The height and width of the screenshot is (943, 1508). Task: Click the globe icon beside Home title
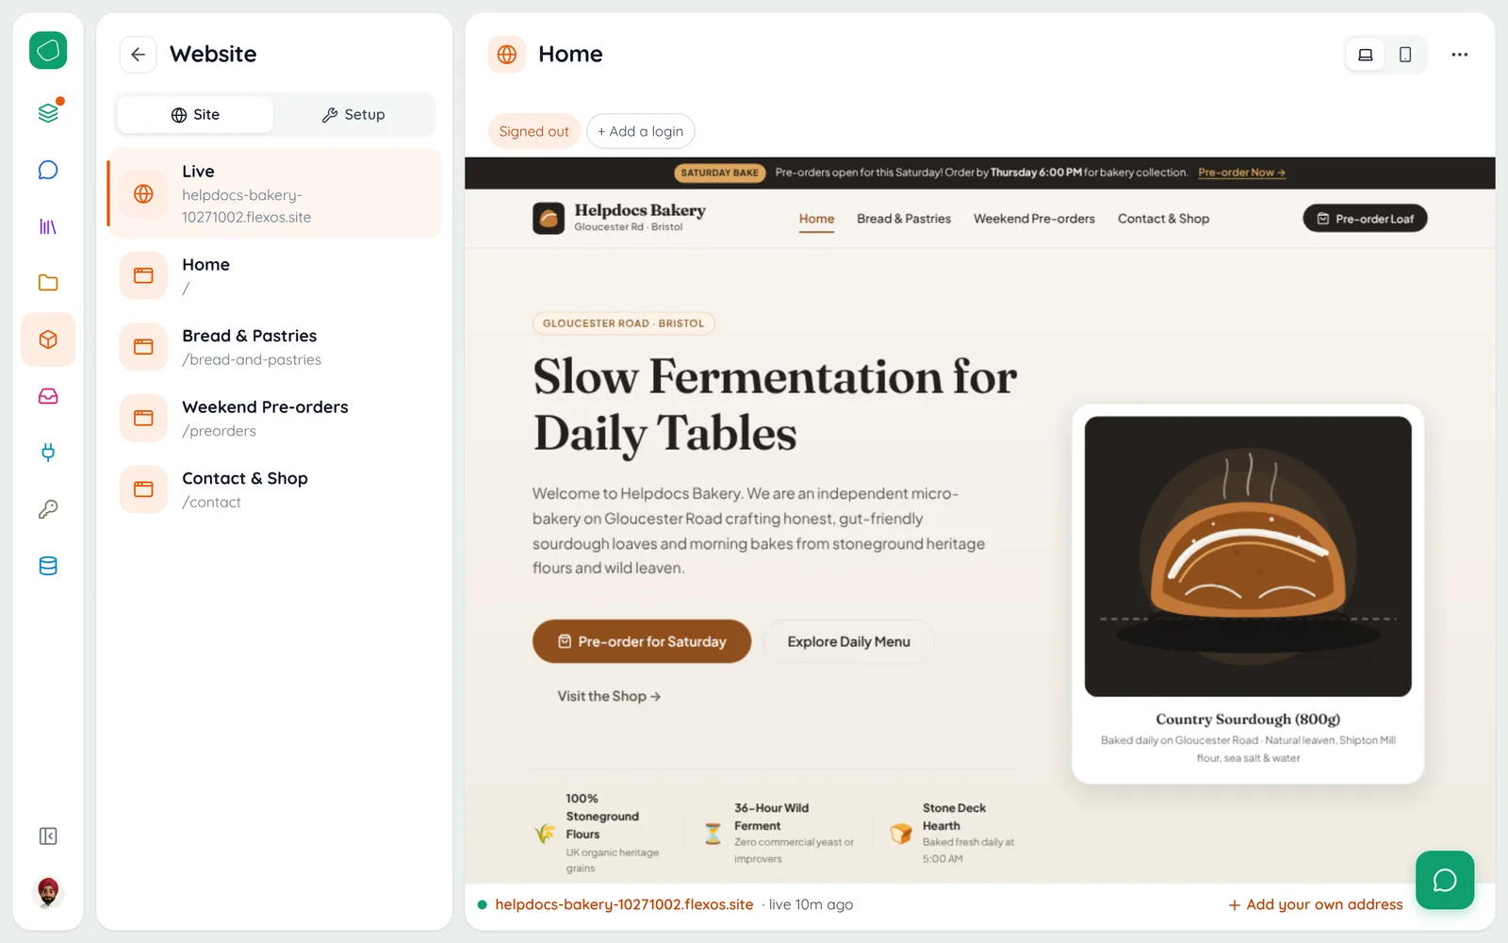tap(507, 55)
